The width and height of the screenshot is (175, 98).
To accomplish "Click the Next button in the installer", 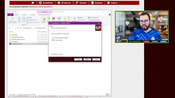I will click(x=87, y=59).
